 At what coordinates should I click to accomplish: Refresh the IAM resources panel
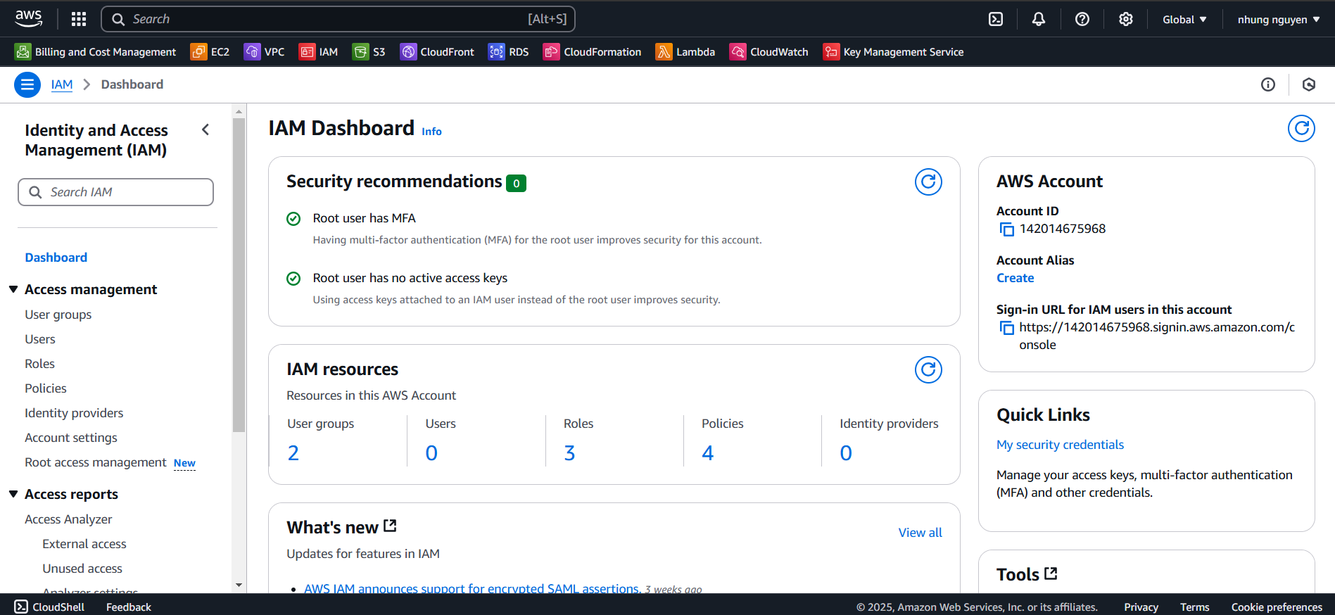(x=928, y=370)
